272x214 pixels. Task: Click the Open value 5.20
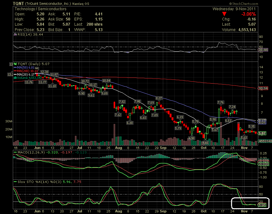tap(40, 14)
